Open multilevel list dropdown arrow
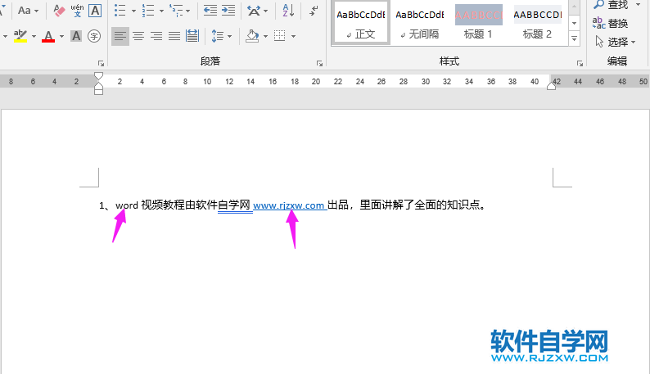 tap(188, 11)
